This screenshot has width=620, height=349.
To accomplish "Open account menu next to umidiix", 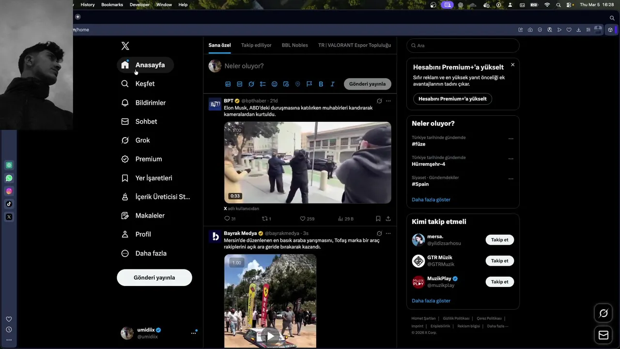I will (194, 333).
